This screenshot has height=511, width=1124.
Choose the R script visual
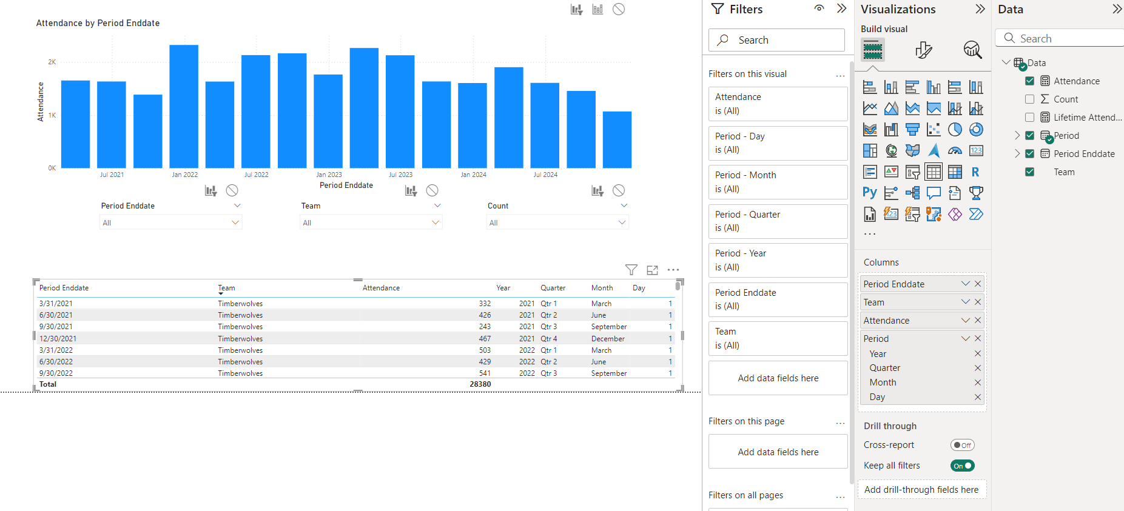(976, 172)
